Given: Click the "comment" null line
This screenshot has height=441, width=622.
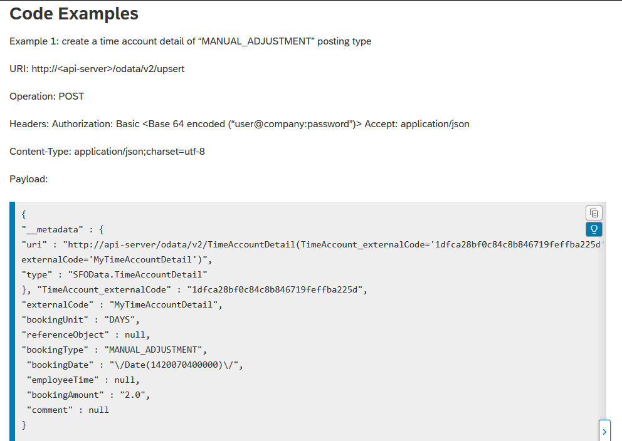Looking at the screenshot, I should [x=68, y=410].
